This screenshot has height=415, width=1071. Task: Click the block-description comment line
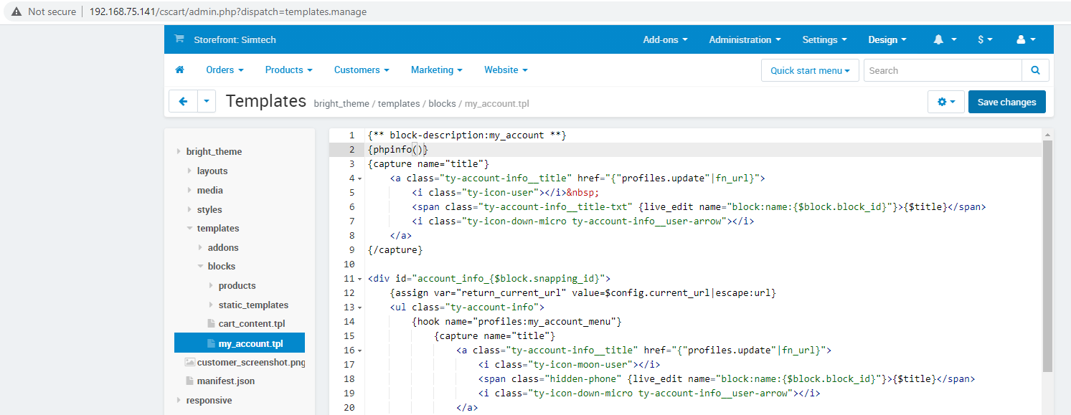[467, 135]
